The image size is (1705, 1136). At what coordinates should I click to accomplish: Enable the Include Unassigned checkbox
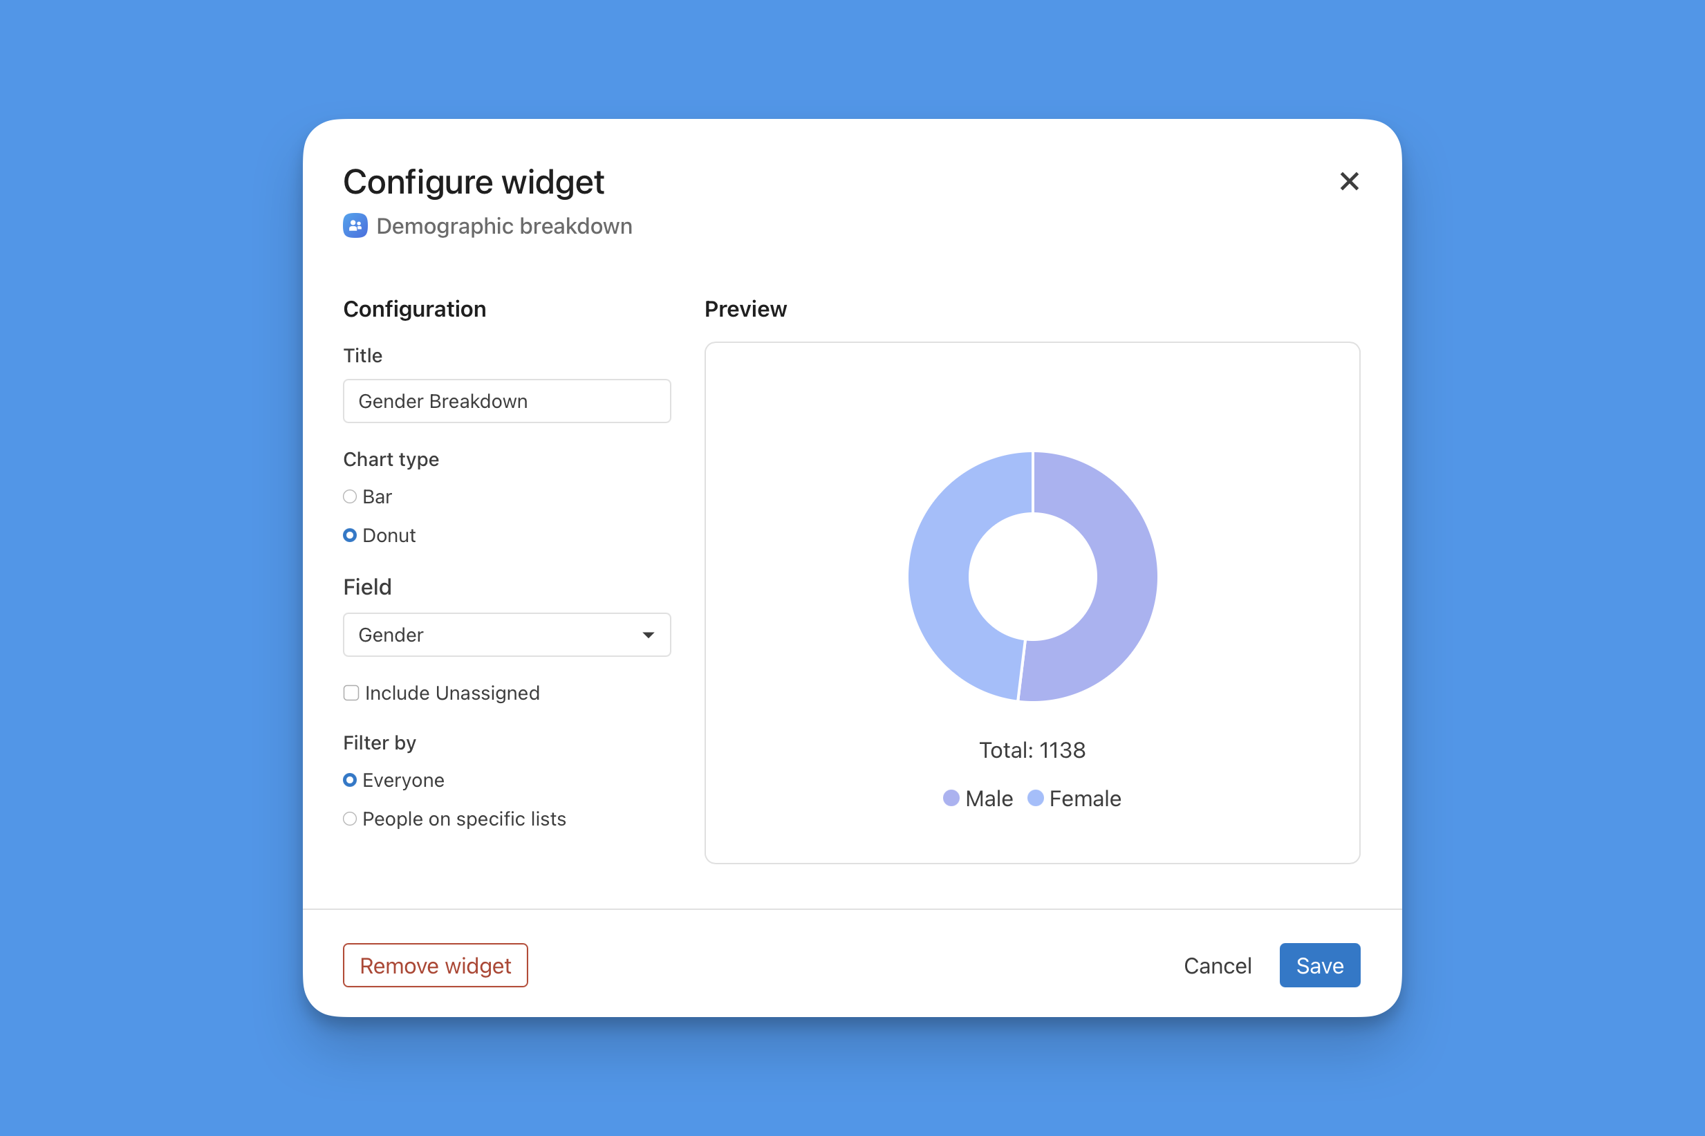tap(351, 693)
